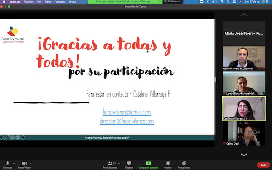Select Catalina Villarraga video thumbnail
This screenshot has height=170, width=272.
(x=244, y=108)
